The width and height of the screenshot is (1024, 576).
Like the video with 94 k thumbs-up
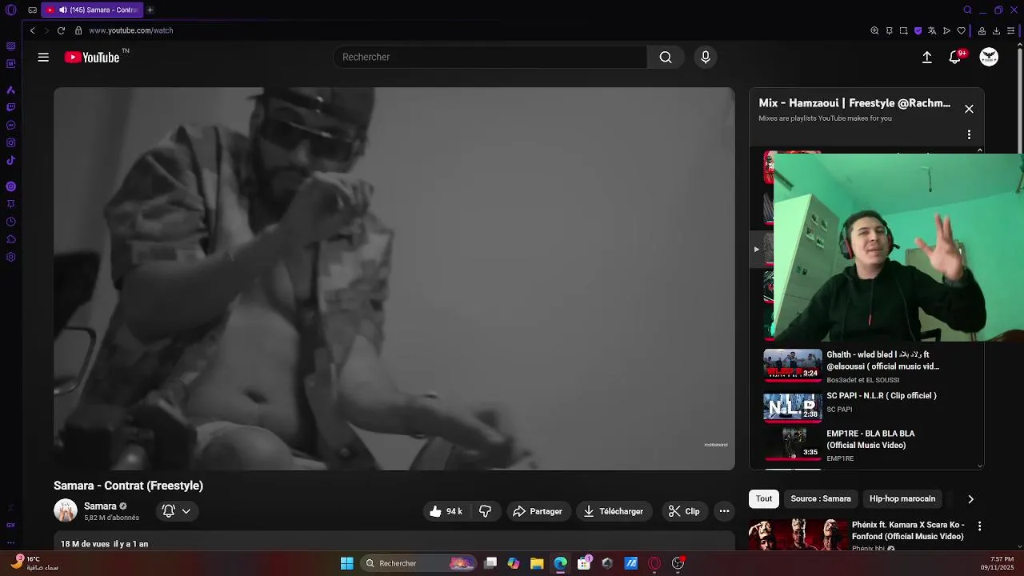[446, 511]
